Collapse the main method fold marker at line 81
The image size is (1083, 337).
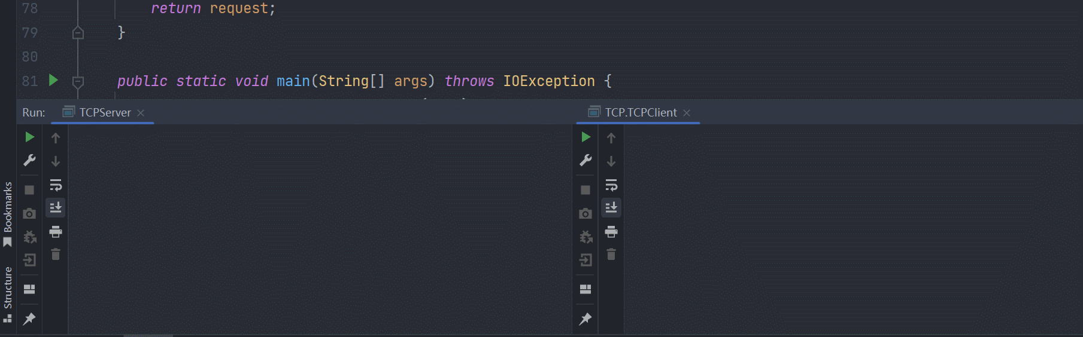[78, 82]
